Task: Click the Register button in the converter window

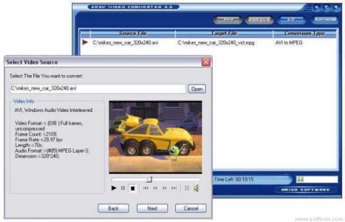Action: [x=325, y=20]
